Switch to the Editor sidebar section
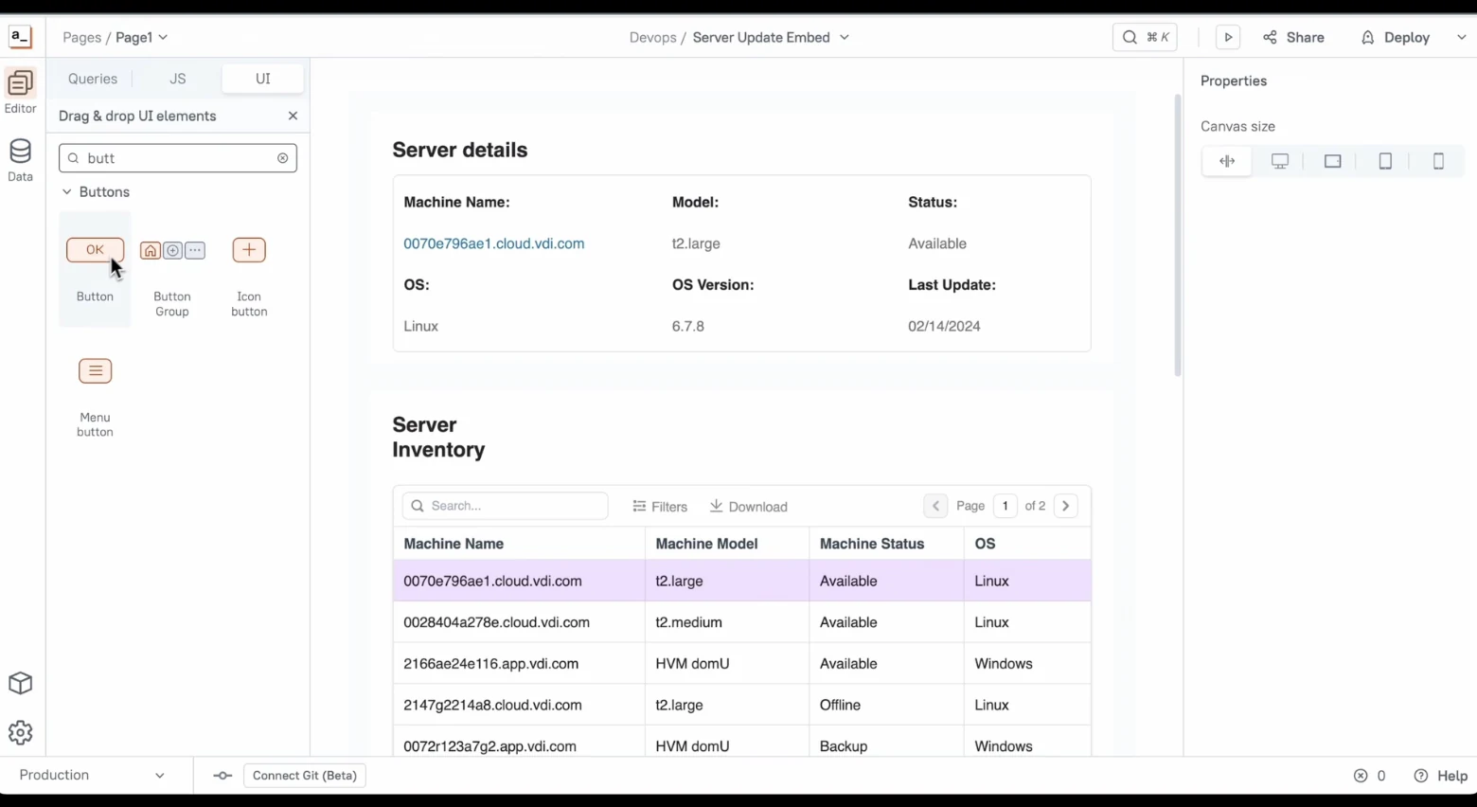 point(20,92)
